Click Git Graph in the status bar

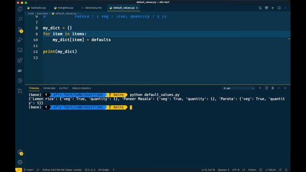point(104,170)
